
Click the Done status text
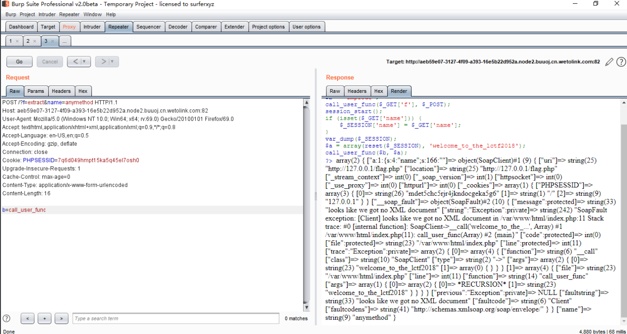tap(9, 332)
